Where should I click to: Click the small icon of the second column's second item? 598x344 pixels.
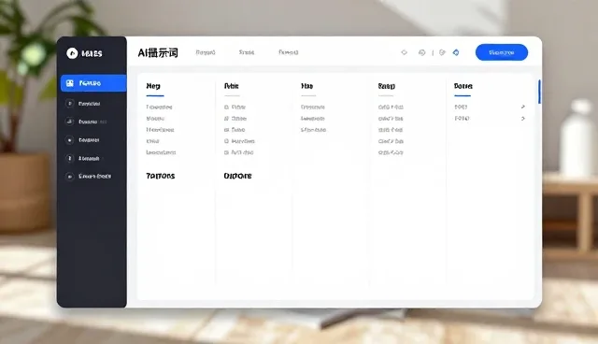(x=226, y=119)
